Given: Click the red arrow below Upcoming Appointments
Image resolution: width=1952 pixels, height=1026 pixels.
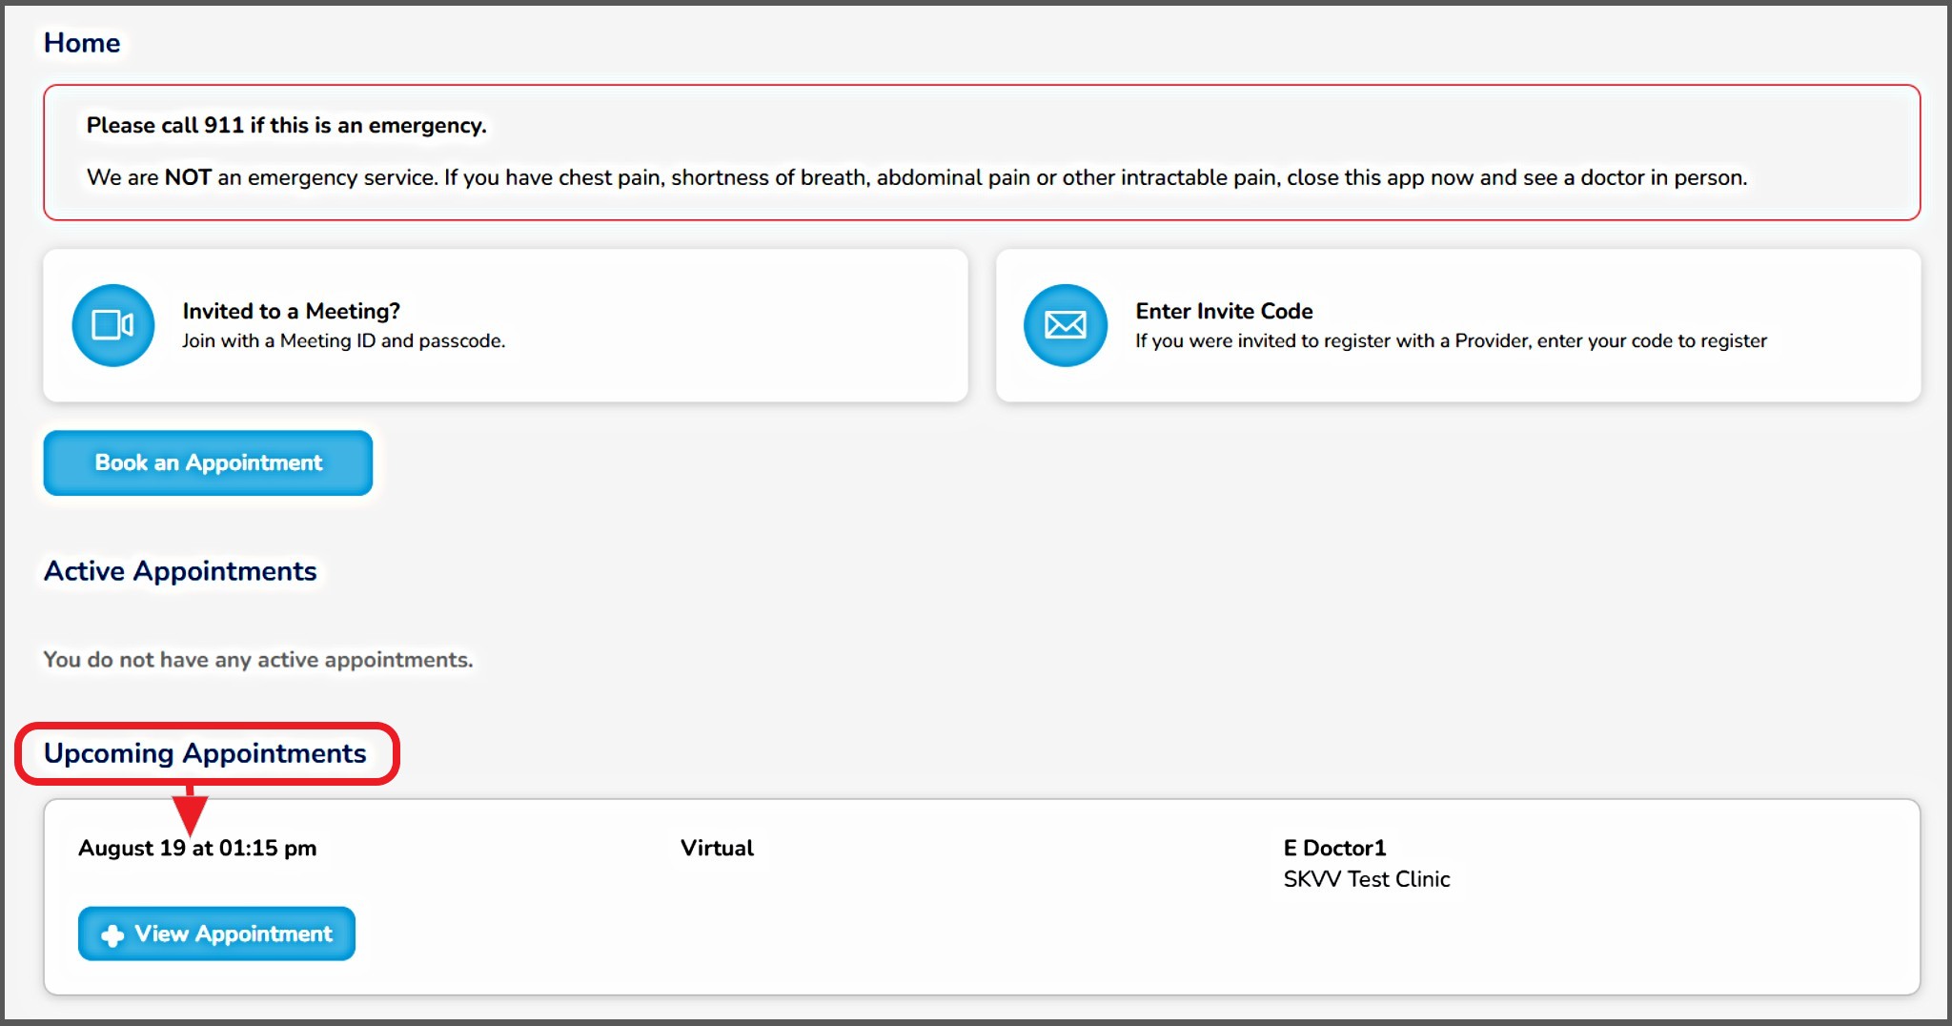Looking at the screenshot, I should point(191,811).
